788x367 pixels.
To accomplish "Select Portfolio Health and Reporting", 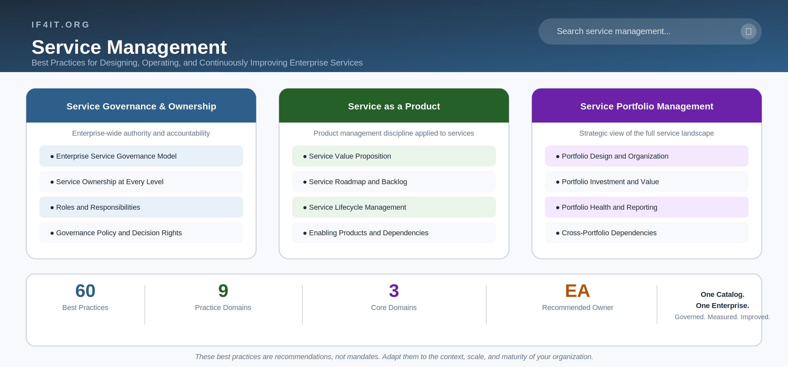I will 646,207.
